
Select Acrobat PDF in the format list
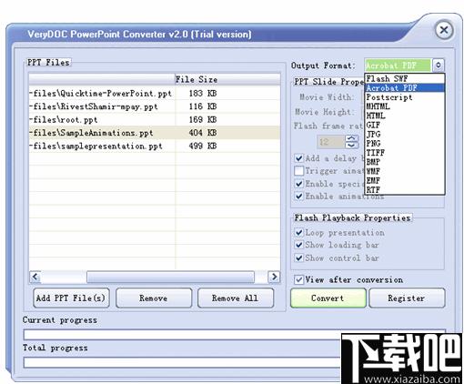[x=405, y=88]
